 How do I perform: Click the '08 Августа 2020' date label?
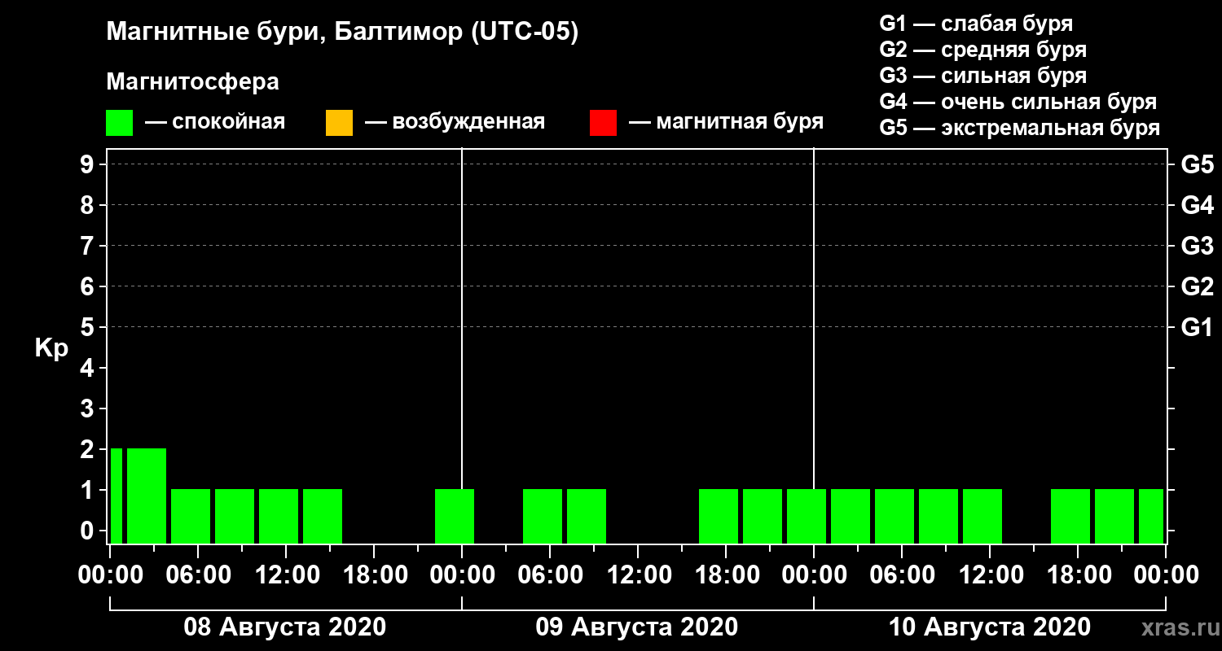285,627
